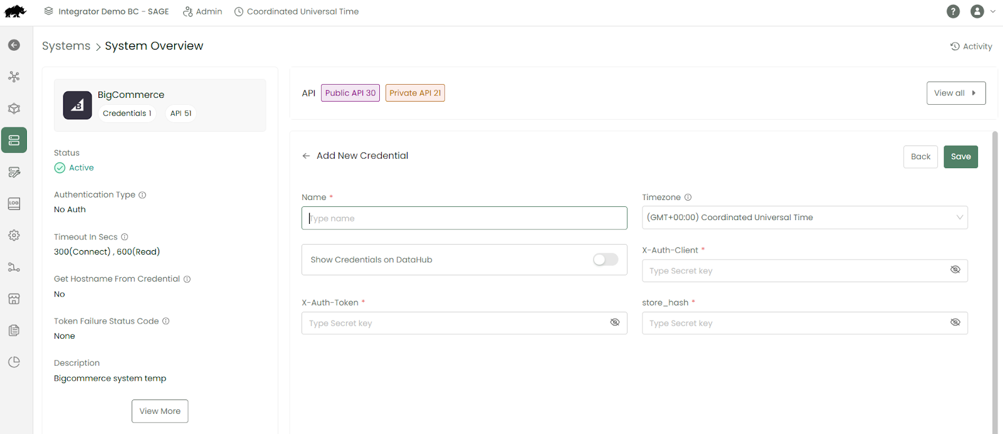Viewport: 1003px width, 434px height.
Task: Click the 'Bigcommerce system temp' description text
Action: (110, 378)
